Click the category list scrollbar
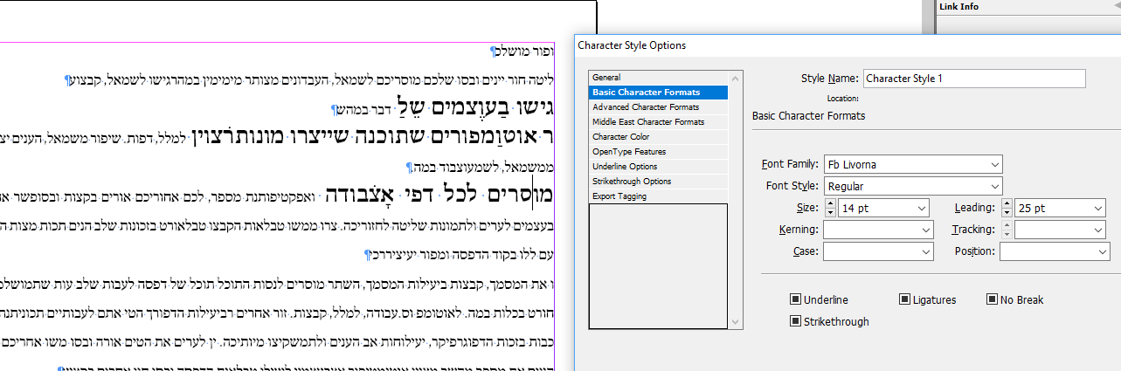This screenshot has width=1121, height=371. coord(737,200)
